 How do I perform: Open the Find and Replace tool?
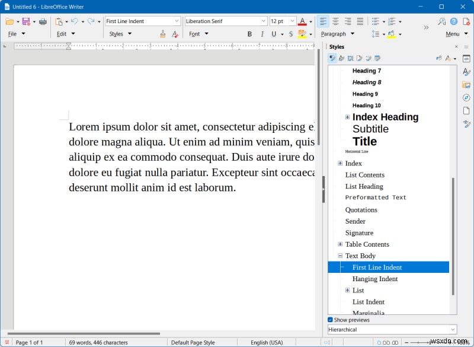pos(441,21)
